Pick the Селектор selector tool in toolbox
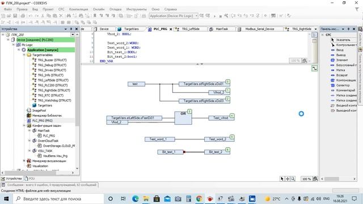Image resolution: width=363 pixels, height=204 pixels. coord(340,86)
